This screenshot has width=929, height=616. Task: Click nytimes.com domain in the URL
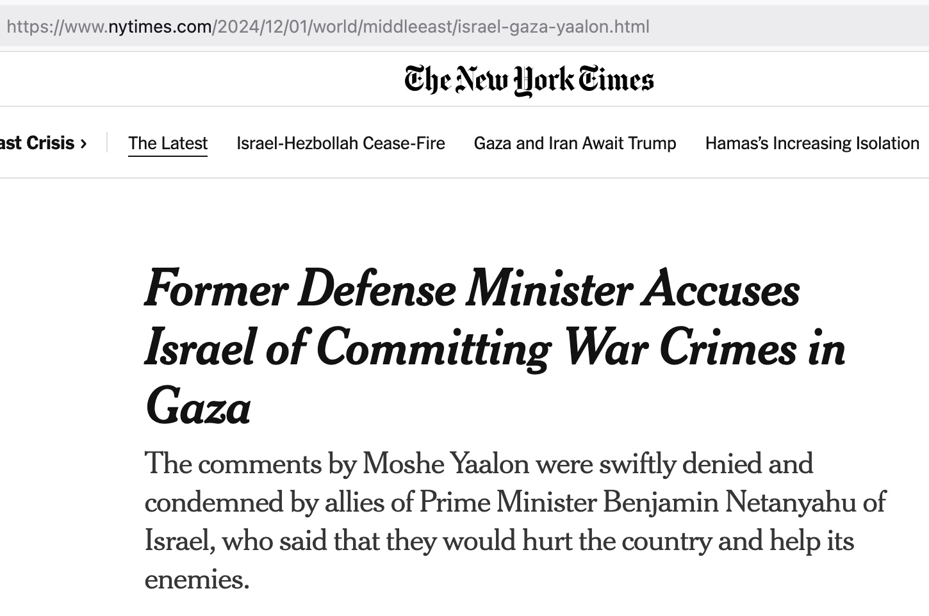160,27
